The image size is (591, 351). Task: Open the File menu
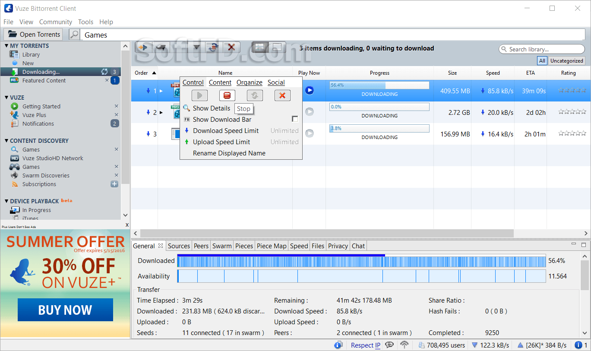[x=8, y=22]
